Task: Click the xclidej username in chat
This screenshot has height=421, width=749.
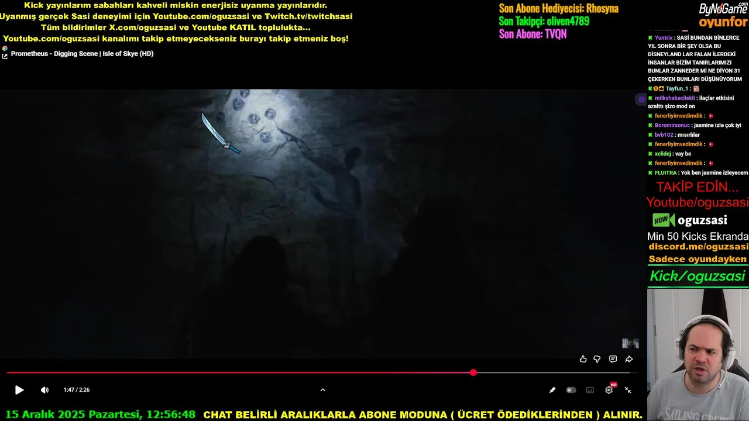Action: click(664, 154)
